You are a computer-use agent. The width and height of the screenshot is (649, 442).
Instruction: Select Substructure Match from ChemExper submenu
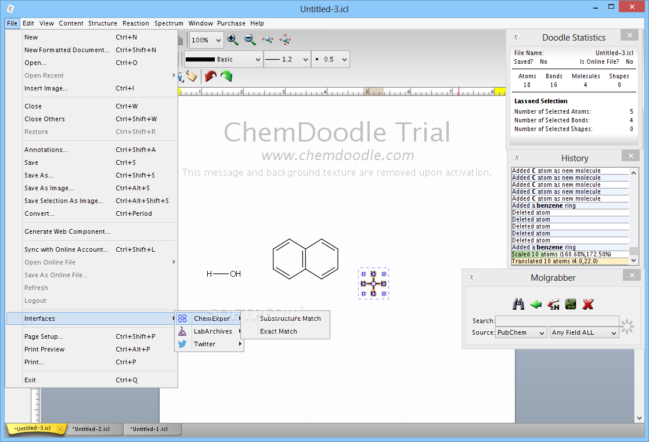click(x=290, y=318)
